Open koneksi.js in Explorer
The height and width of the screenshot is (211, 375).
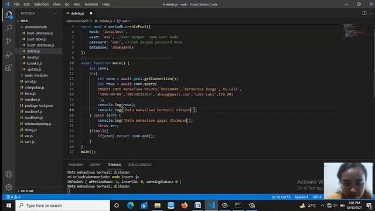pos(34,63)
